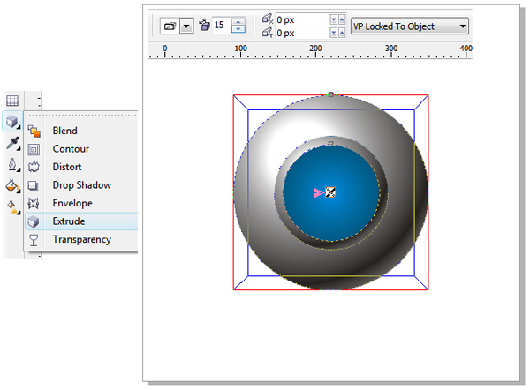
Task: Decrease the extrusion depth value
Action: (238, 29)
